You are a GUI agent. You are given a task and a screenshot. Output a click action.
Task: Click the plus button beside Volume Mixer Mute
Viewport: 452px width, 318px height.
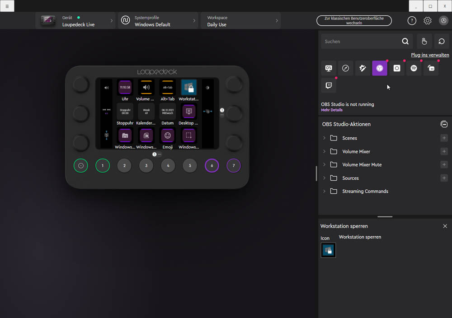[444, 164]
